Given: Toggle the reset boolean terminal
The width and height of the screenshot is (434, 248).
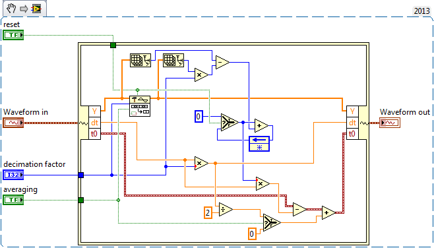Looking at the screenshot, I should point(13,35).
